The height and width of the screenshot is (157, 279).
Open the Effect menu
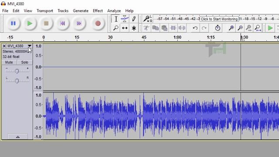[x=98, y=10]
